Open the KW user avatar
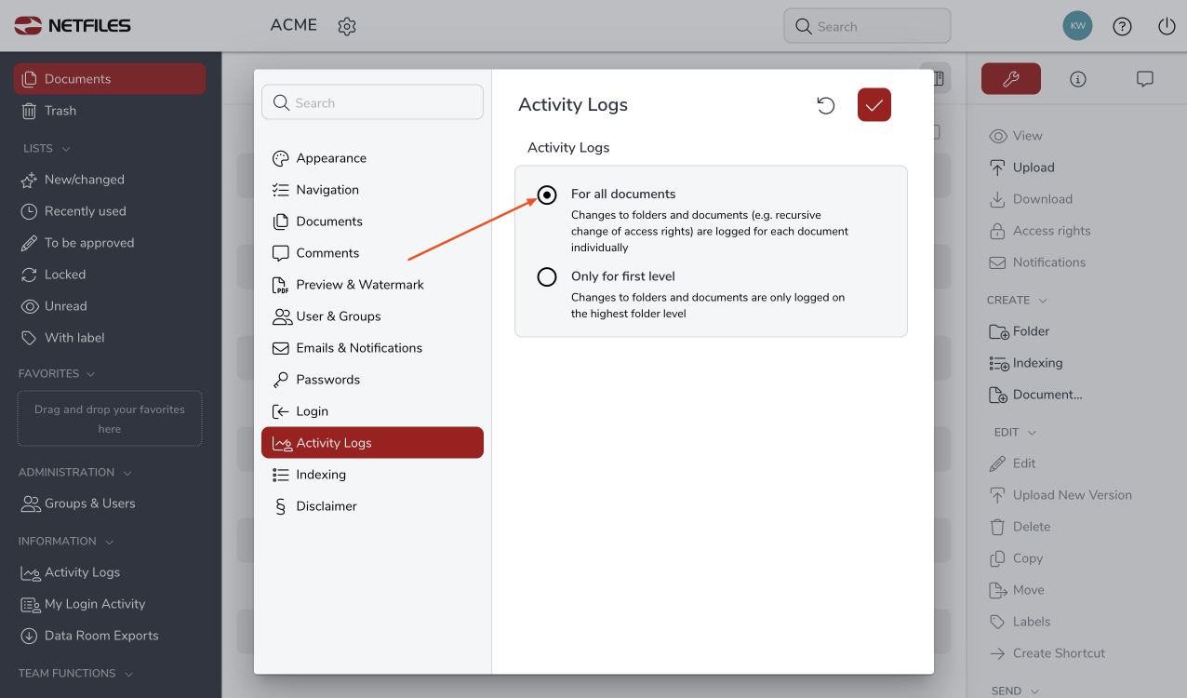Screen dimensions: 1187x698 tap(1077, 26)
